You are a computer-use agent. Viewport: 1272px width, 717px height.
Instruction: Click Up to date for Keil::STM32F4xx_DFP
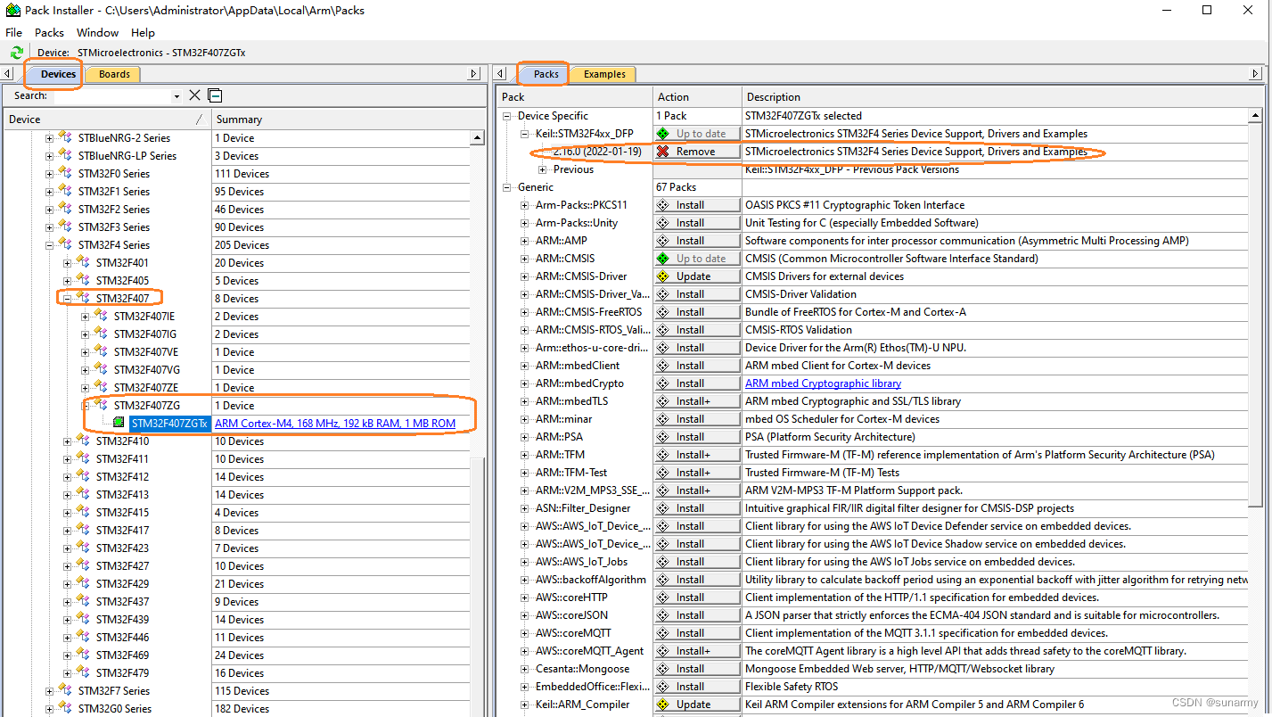697,134
